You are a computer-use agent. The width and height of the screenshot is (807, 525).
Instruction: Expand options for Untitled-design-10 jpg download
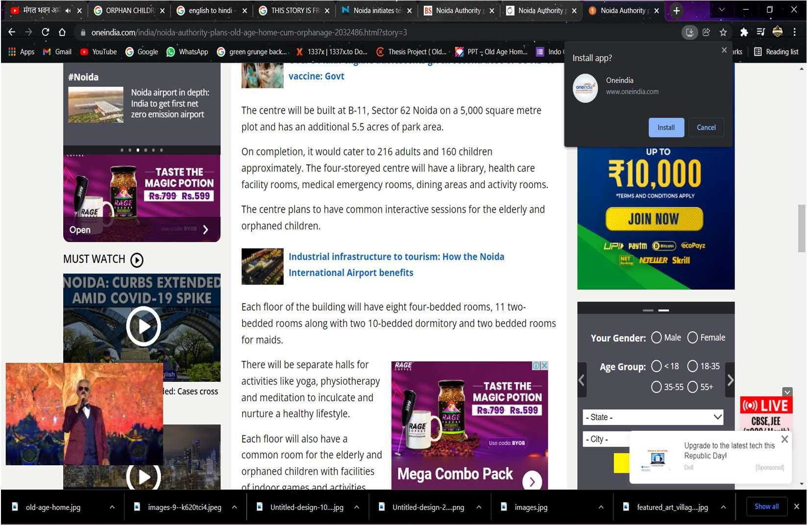tap(357, 507)
